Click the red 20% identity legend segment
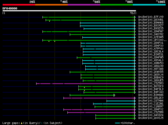The image size is (168, 125). 19,5
